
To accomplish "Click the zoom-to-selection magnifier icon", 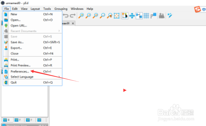I will click(110, 16).
